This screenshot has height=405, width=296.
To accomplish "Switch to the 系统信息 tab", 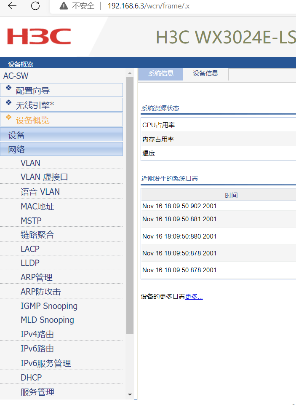I will tap(161, 74).
